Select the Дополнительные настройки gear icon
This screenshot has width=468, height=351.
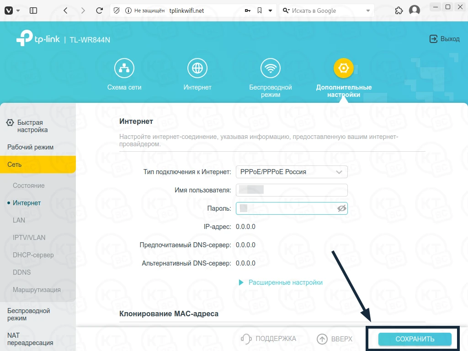[x=344, y=68]
